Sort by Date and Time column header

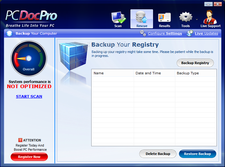pos(154,73)
